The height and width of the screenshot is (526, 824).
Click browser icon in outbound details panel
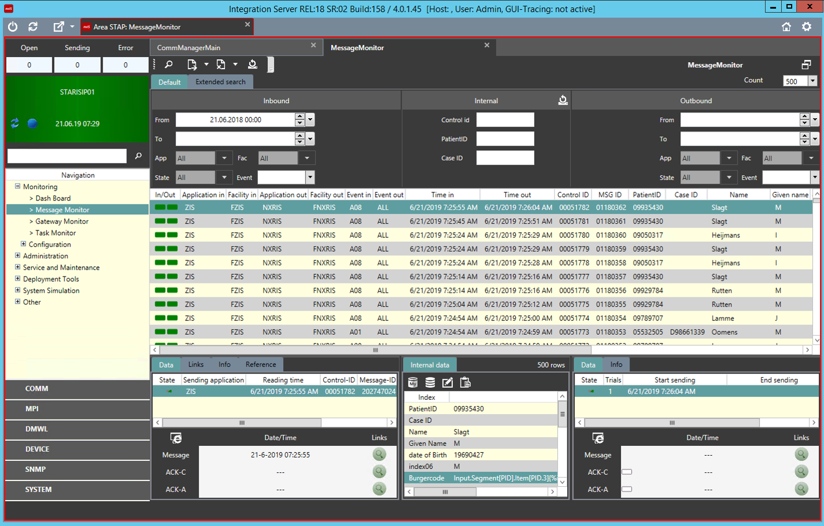pyautogui.click(x=598, y=438)
